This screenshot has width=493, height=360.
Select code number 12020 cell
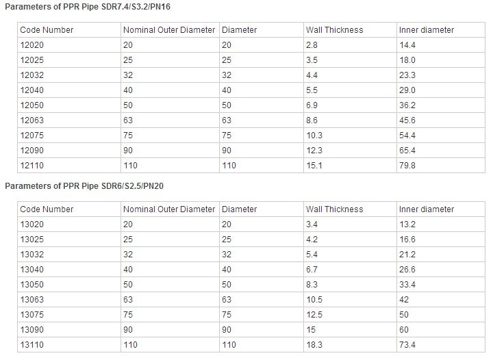coord(69,45)
